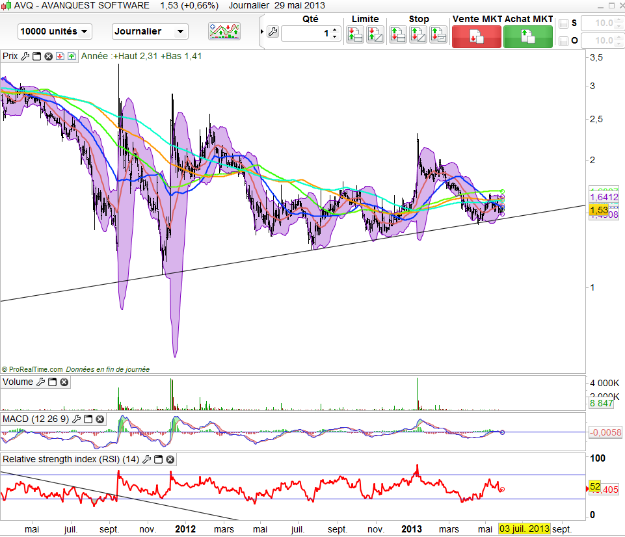This screenshot has height=537, width=625.
Task: Click the Prix panel wrench settings icon
Action: (25, 57)
